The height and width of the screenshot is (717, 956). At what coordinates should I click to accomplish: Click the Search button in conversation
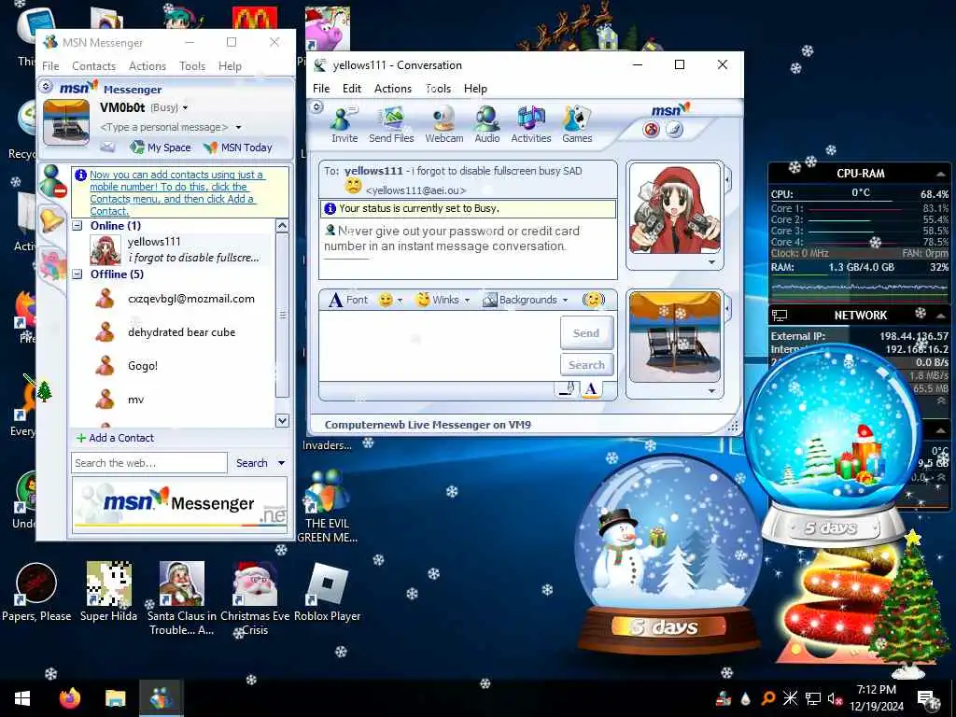[586, 365]
